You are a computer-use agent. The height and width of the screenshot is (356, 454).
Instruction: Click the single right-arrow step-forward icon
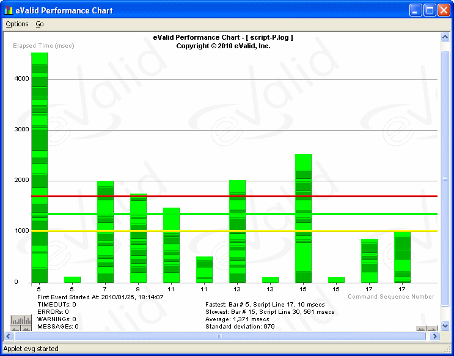[x=432, y=329]
